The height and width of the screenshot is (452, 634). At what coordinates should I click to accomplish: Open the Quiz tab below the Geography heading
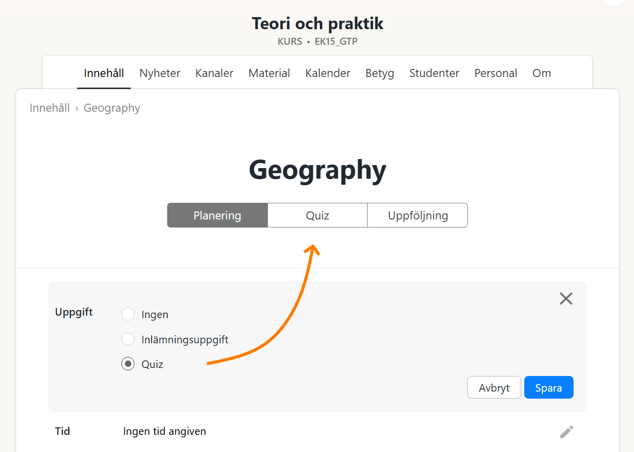pos(317,215)
